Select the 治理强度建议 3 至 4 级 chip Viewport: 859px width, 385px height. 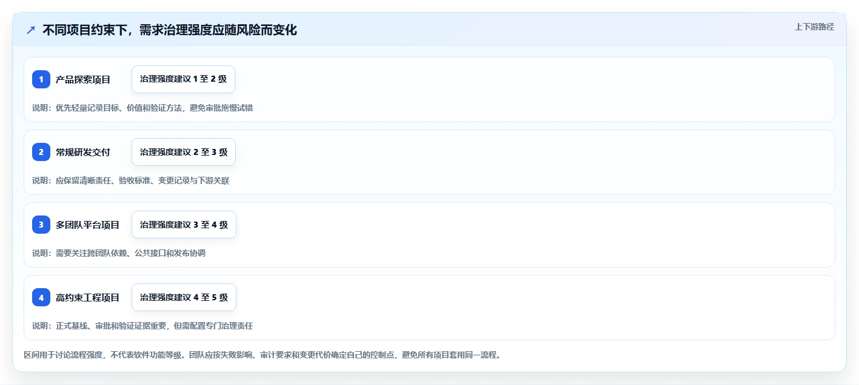pyautogui.click(x=184, y=225)
